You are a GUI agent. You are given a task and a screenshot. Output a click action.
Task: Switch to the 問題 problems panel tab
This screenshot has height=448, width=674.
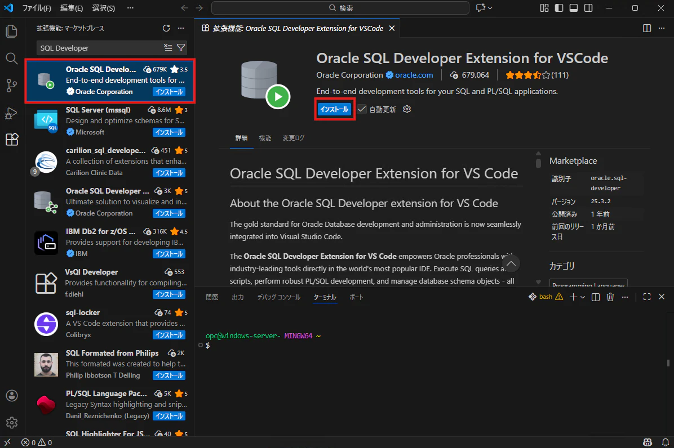[x=211, y=297]
